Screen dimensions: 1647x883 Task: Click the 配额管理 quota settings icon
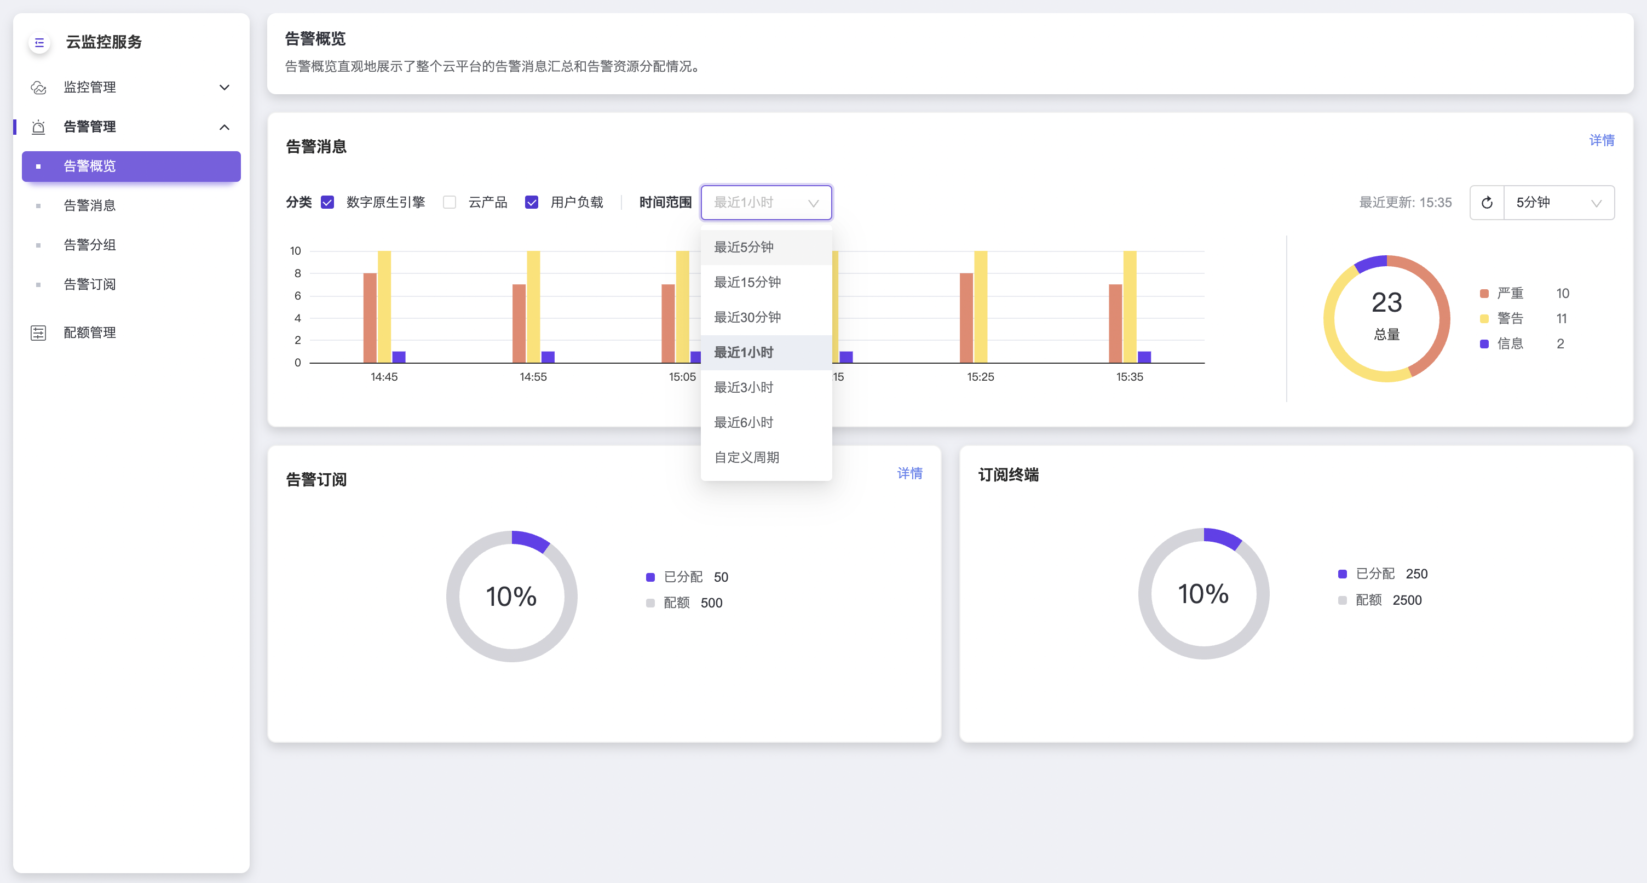(38, 332)
